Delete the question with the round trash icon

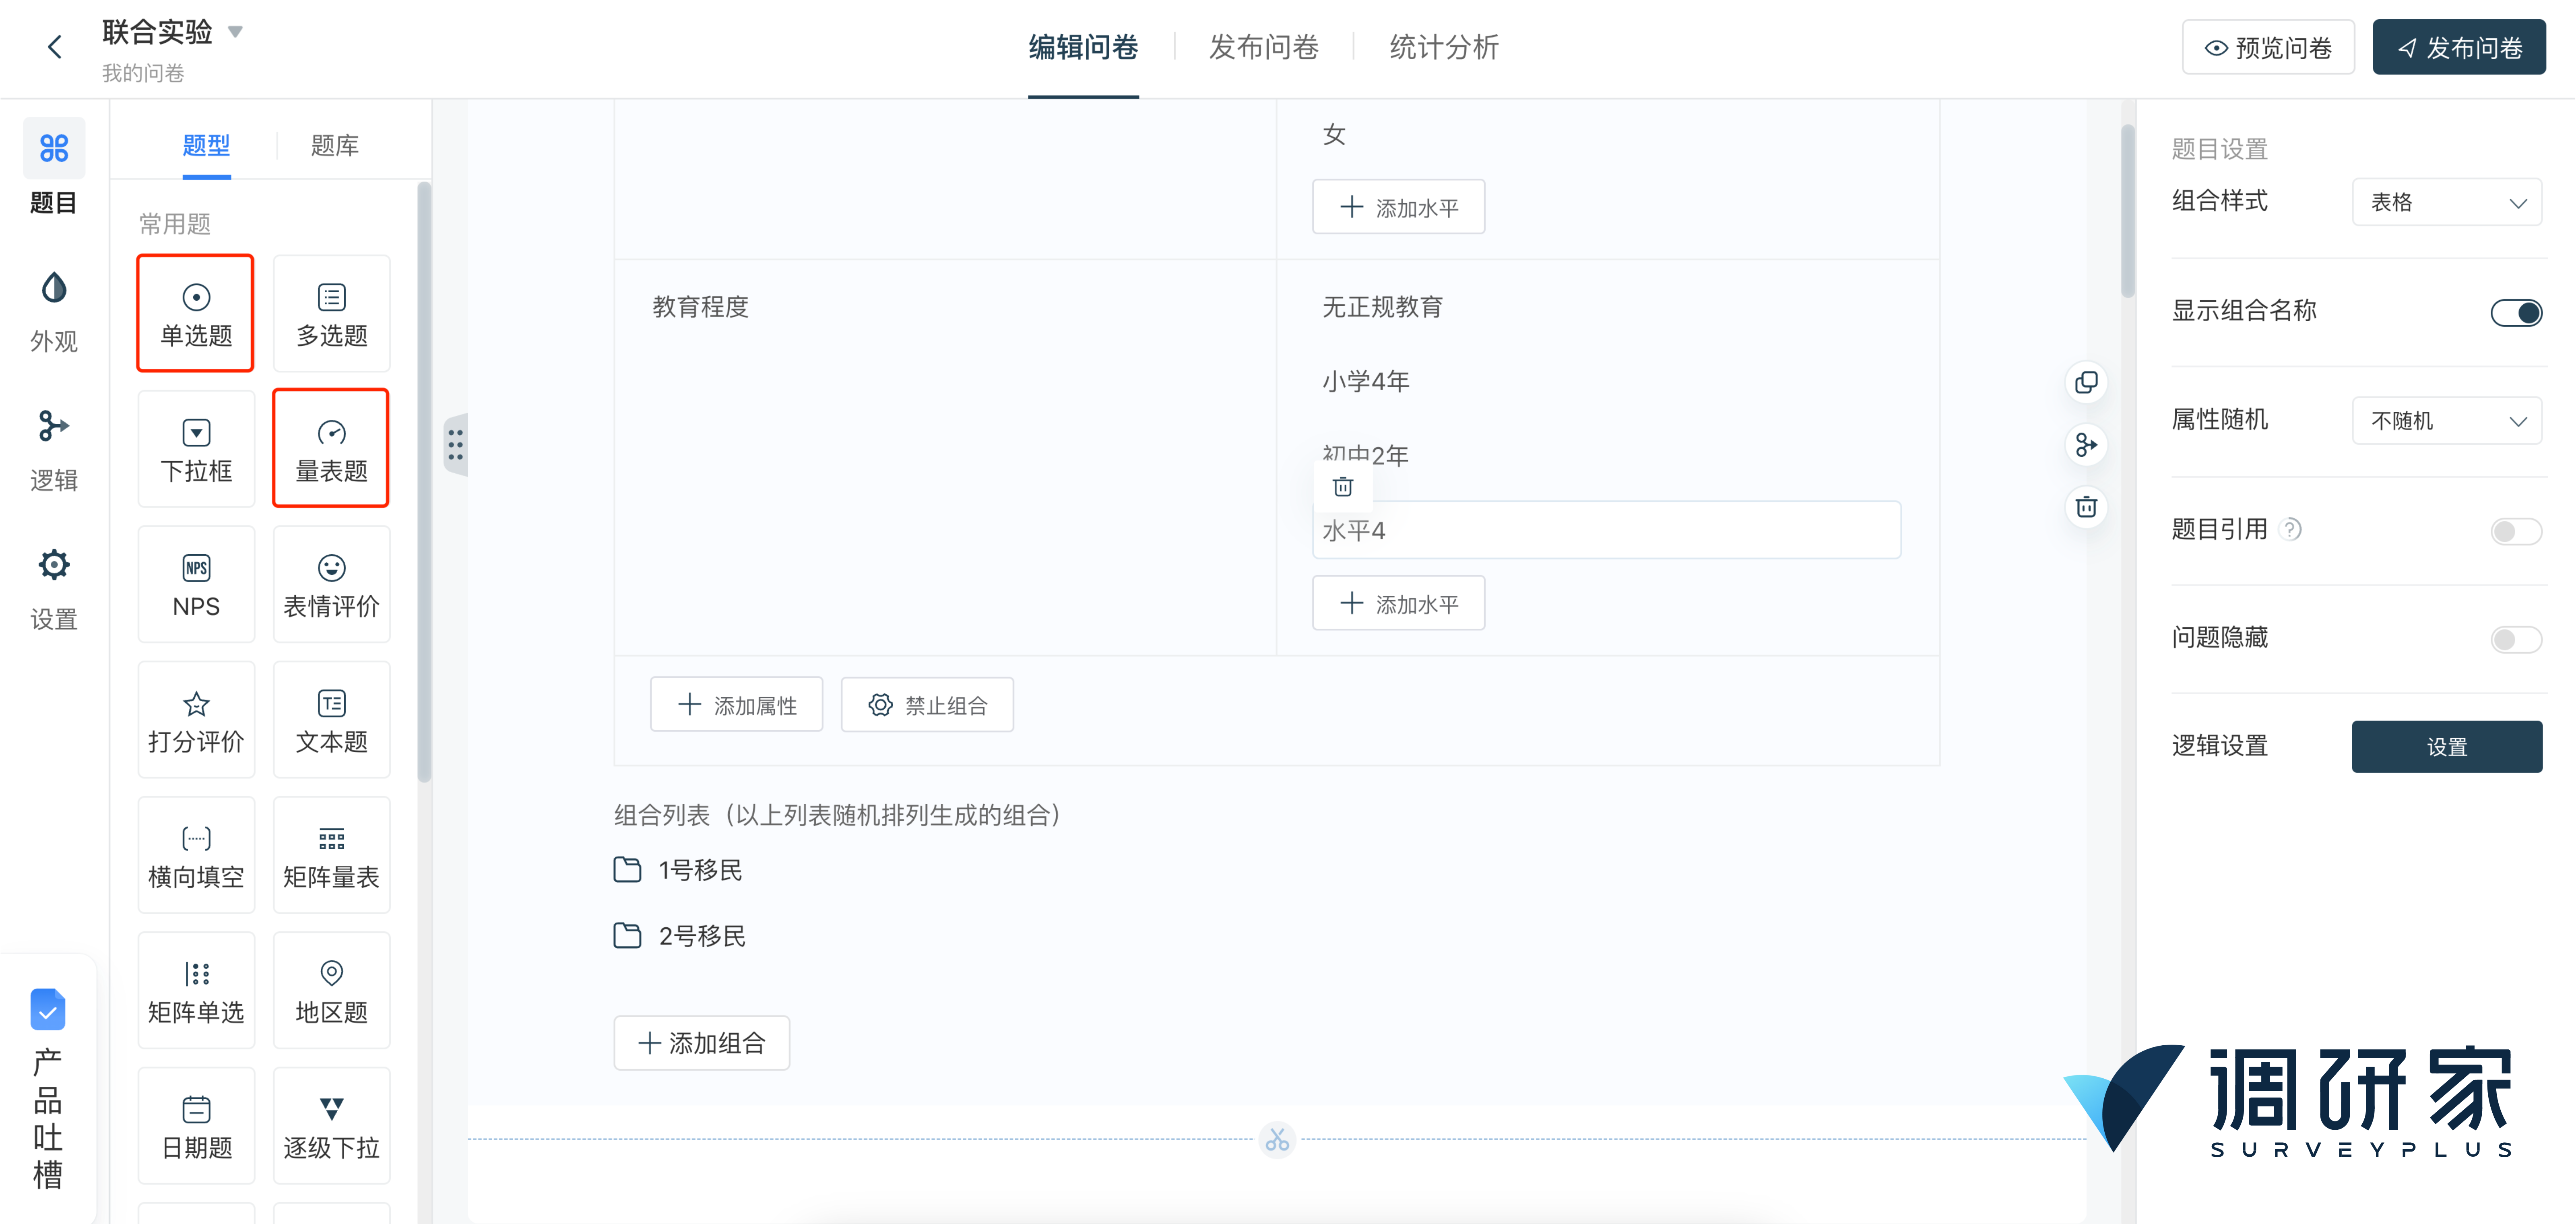pos(2086,507)
